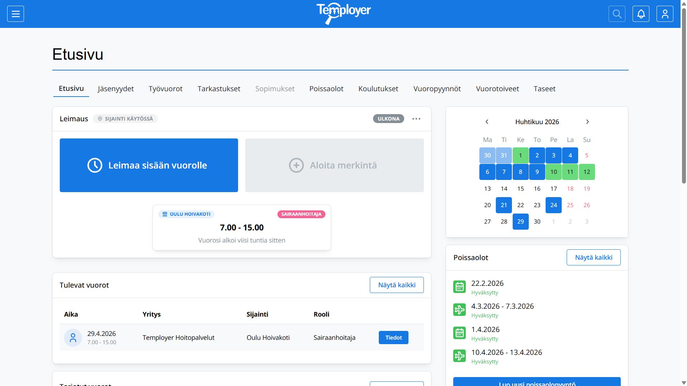Image resolution: width=687 pixels, height=386 pixels.
Task: Open the Jäsenyydet tab
Action: click(x=116, y=89)
